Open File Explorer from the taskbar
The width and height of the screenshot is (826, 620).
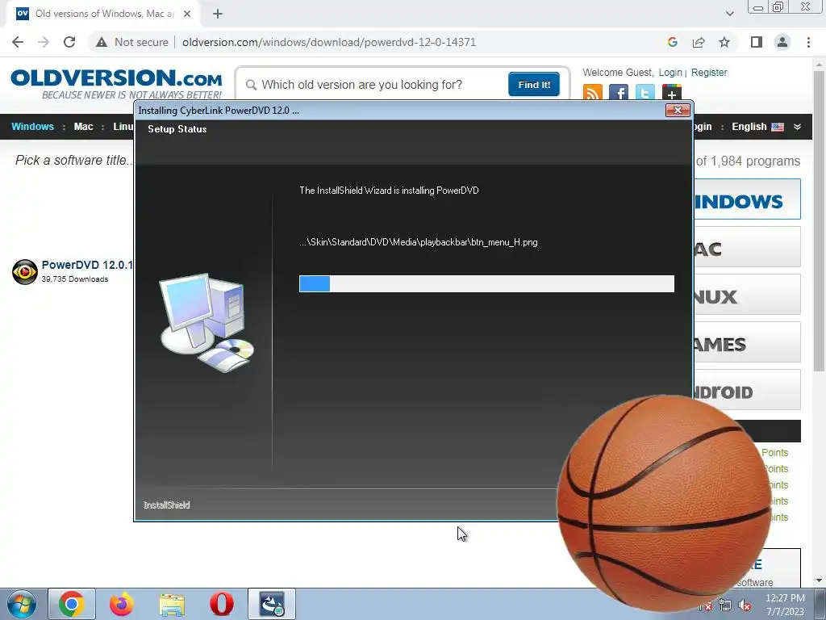point(172,605)
